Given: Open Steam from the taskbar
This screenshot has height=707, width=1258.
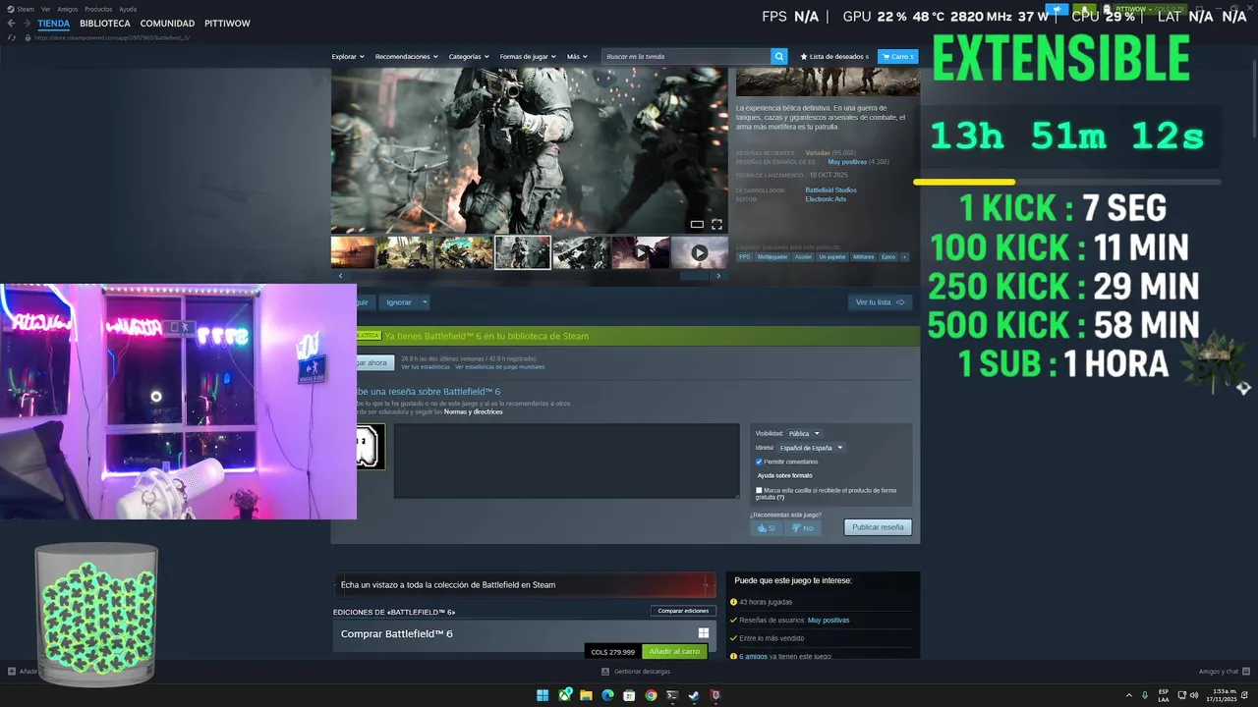Looking at the screenshot, I should (x=694, y=695).
